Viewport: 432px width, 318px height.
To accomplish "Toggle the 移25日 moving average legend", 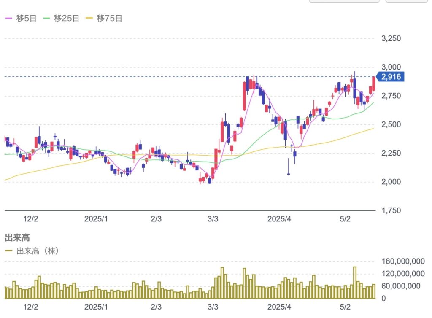I will pyautogui.click(x=61, y=18).
